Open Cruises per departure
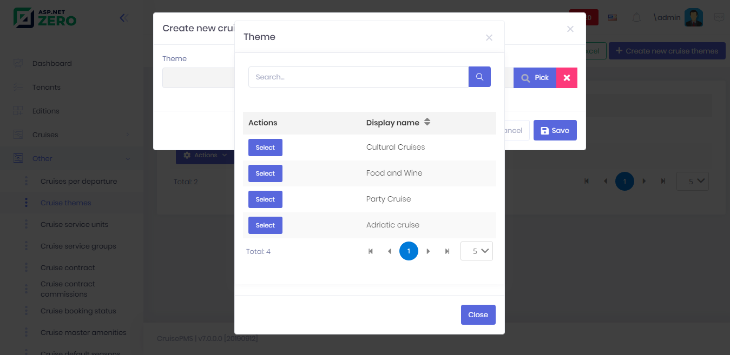The image size is (730, 355). pos(79,181)
